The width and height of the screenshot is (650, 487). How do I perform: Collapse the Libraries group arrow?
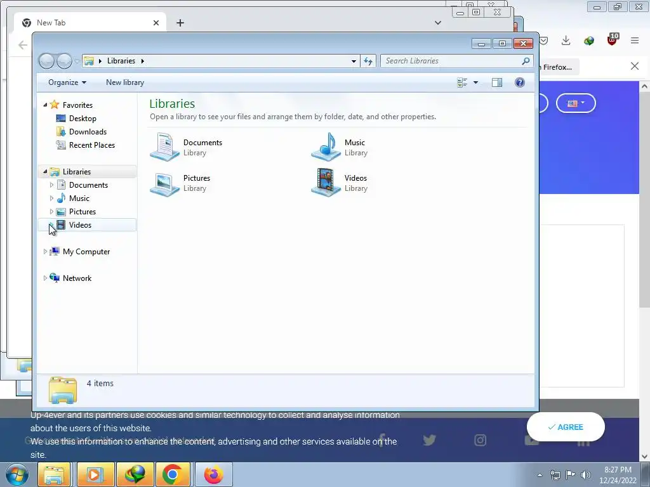(45, 171)
